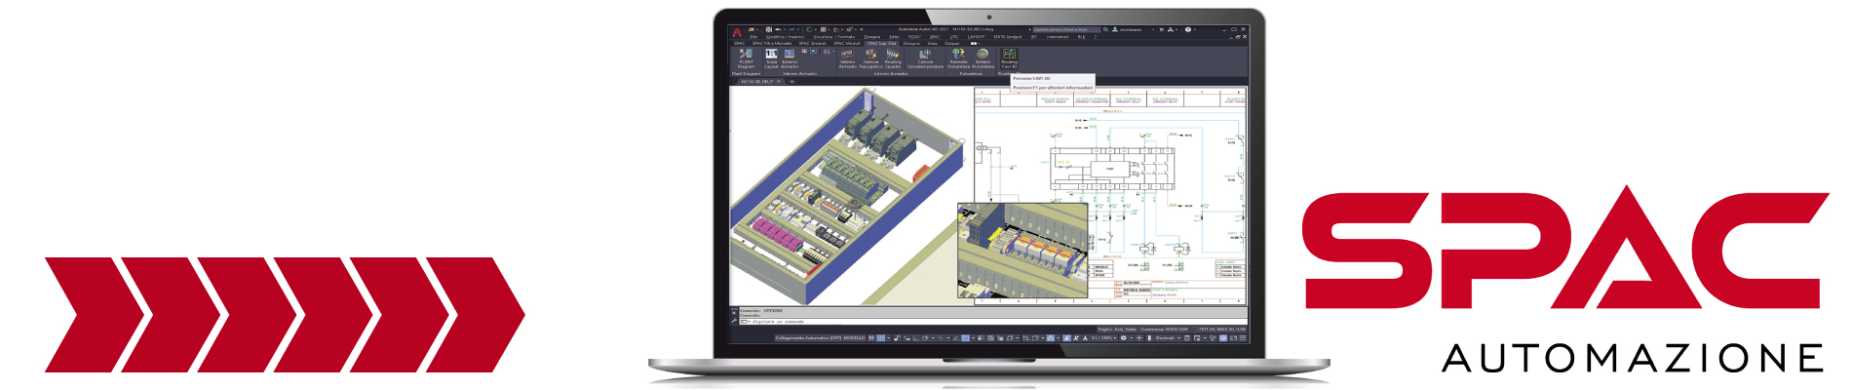The image size is (1852, 390).
Task: Click the command line input field
Action: coord(993,322)
